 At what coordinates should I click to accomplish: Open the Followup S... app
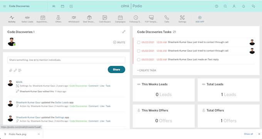tap(136, 19)
